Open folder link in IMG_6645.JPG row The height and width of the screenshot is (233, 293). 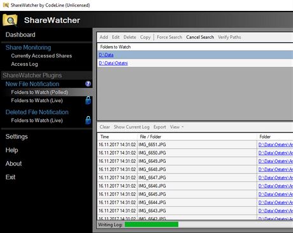pyautogui.click(x=276, y=194)
